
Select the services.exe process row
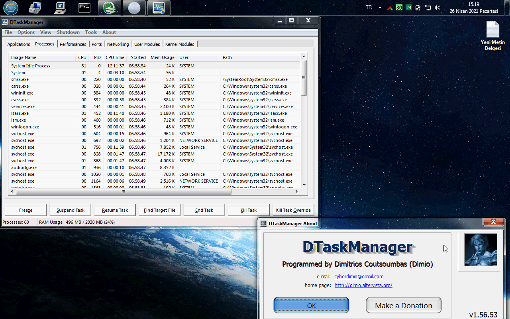click(x=155, y=106)
